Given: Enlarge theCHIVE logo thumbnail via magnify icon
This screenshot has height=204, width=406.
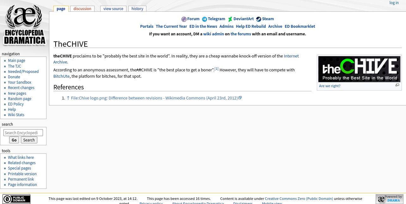Looking at the screenshot, I should point(397,85).
